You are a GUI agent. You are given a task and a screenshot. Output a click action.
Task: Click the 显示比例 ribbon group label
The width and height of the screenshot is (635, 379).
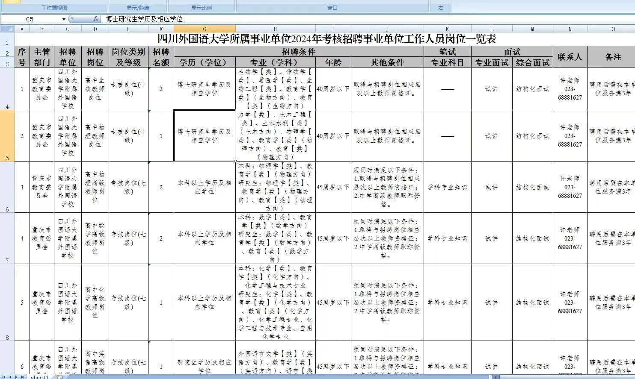(x=202, y=8)
